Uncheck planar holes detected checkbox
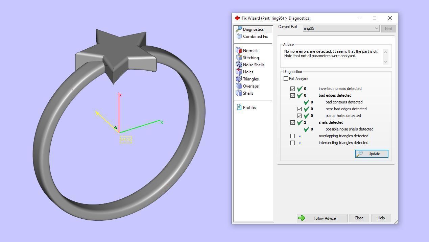Screen dimensions: 429x242 pos(300,116)
